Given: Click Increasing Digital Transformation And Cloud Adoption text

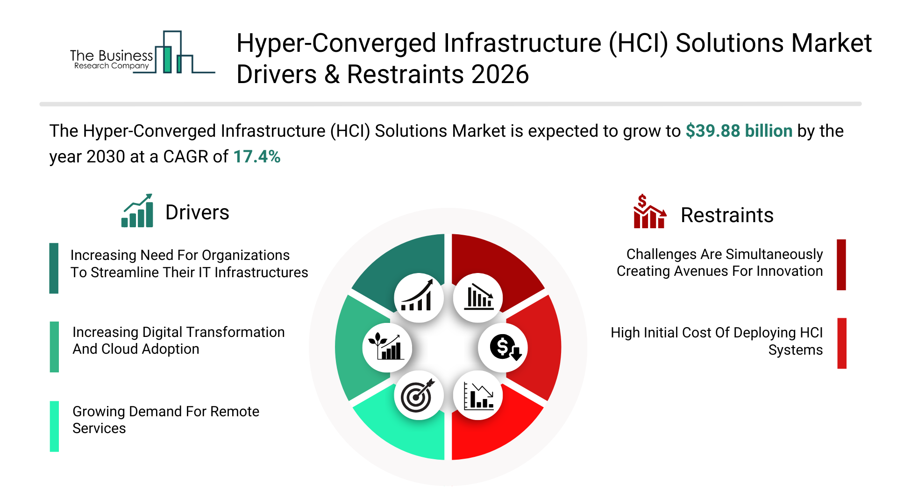Looking at the screenshot, I should [x=178, y=341].
